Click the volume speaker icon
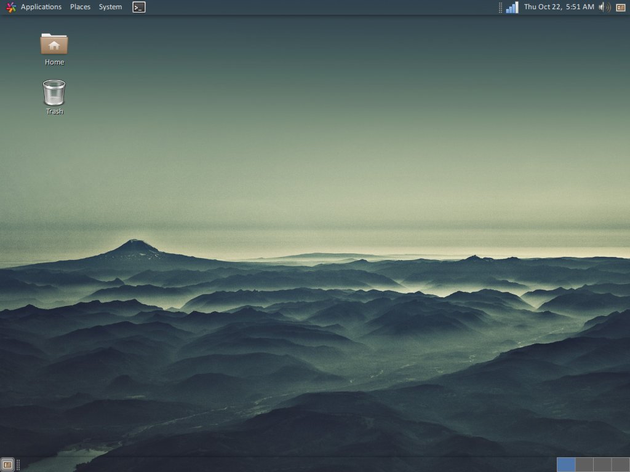The height and width of the screenshot is (472, 630). pyautogui.click(x=605, y=7)
